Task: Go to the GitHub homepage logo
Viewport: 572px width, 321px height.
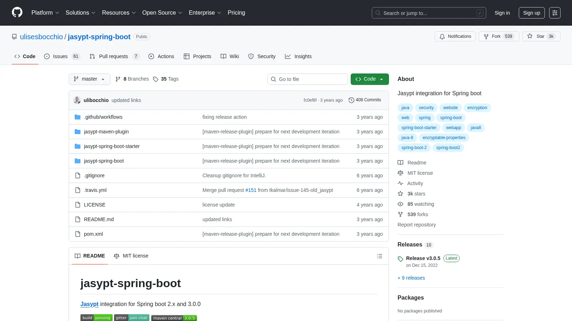Action: [x=17, y=12]
